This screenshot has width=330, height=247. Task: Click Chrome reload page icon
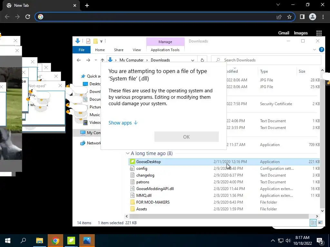28,17
